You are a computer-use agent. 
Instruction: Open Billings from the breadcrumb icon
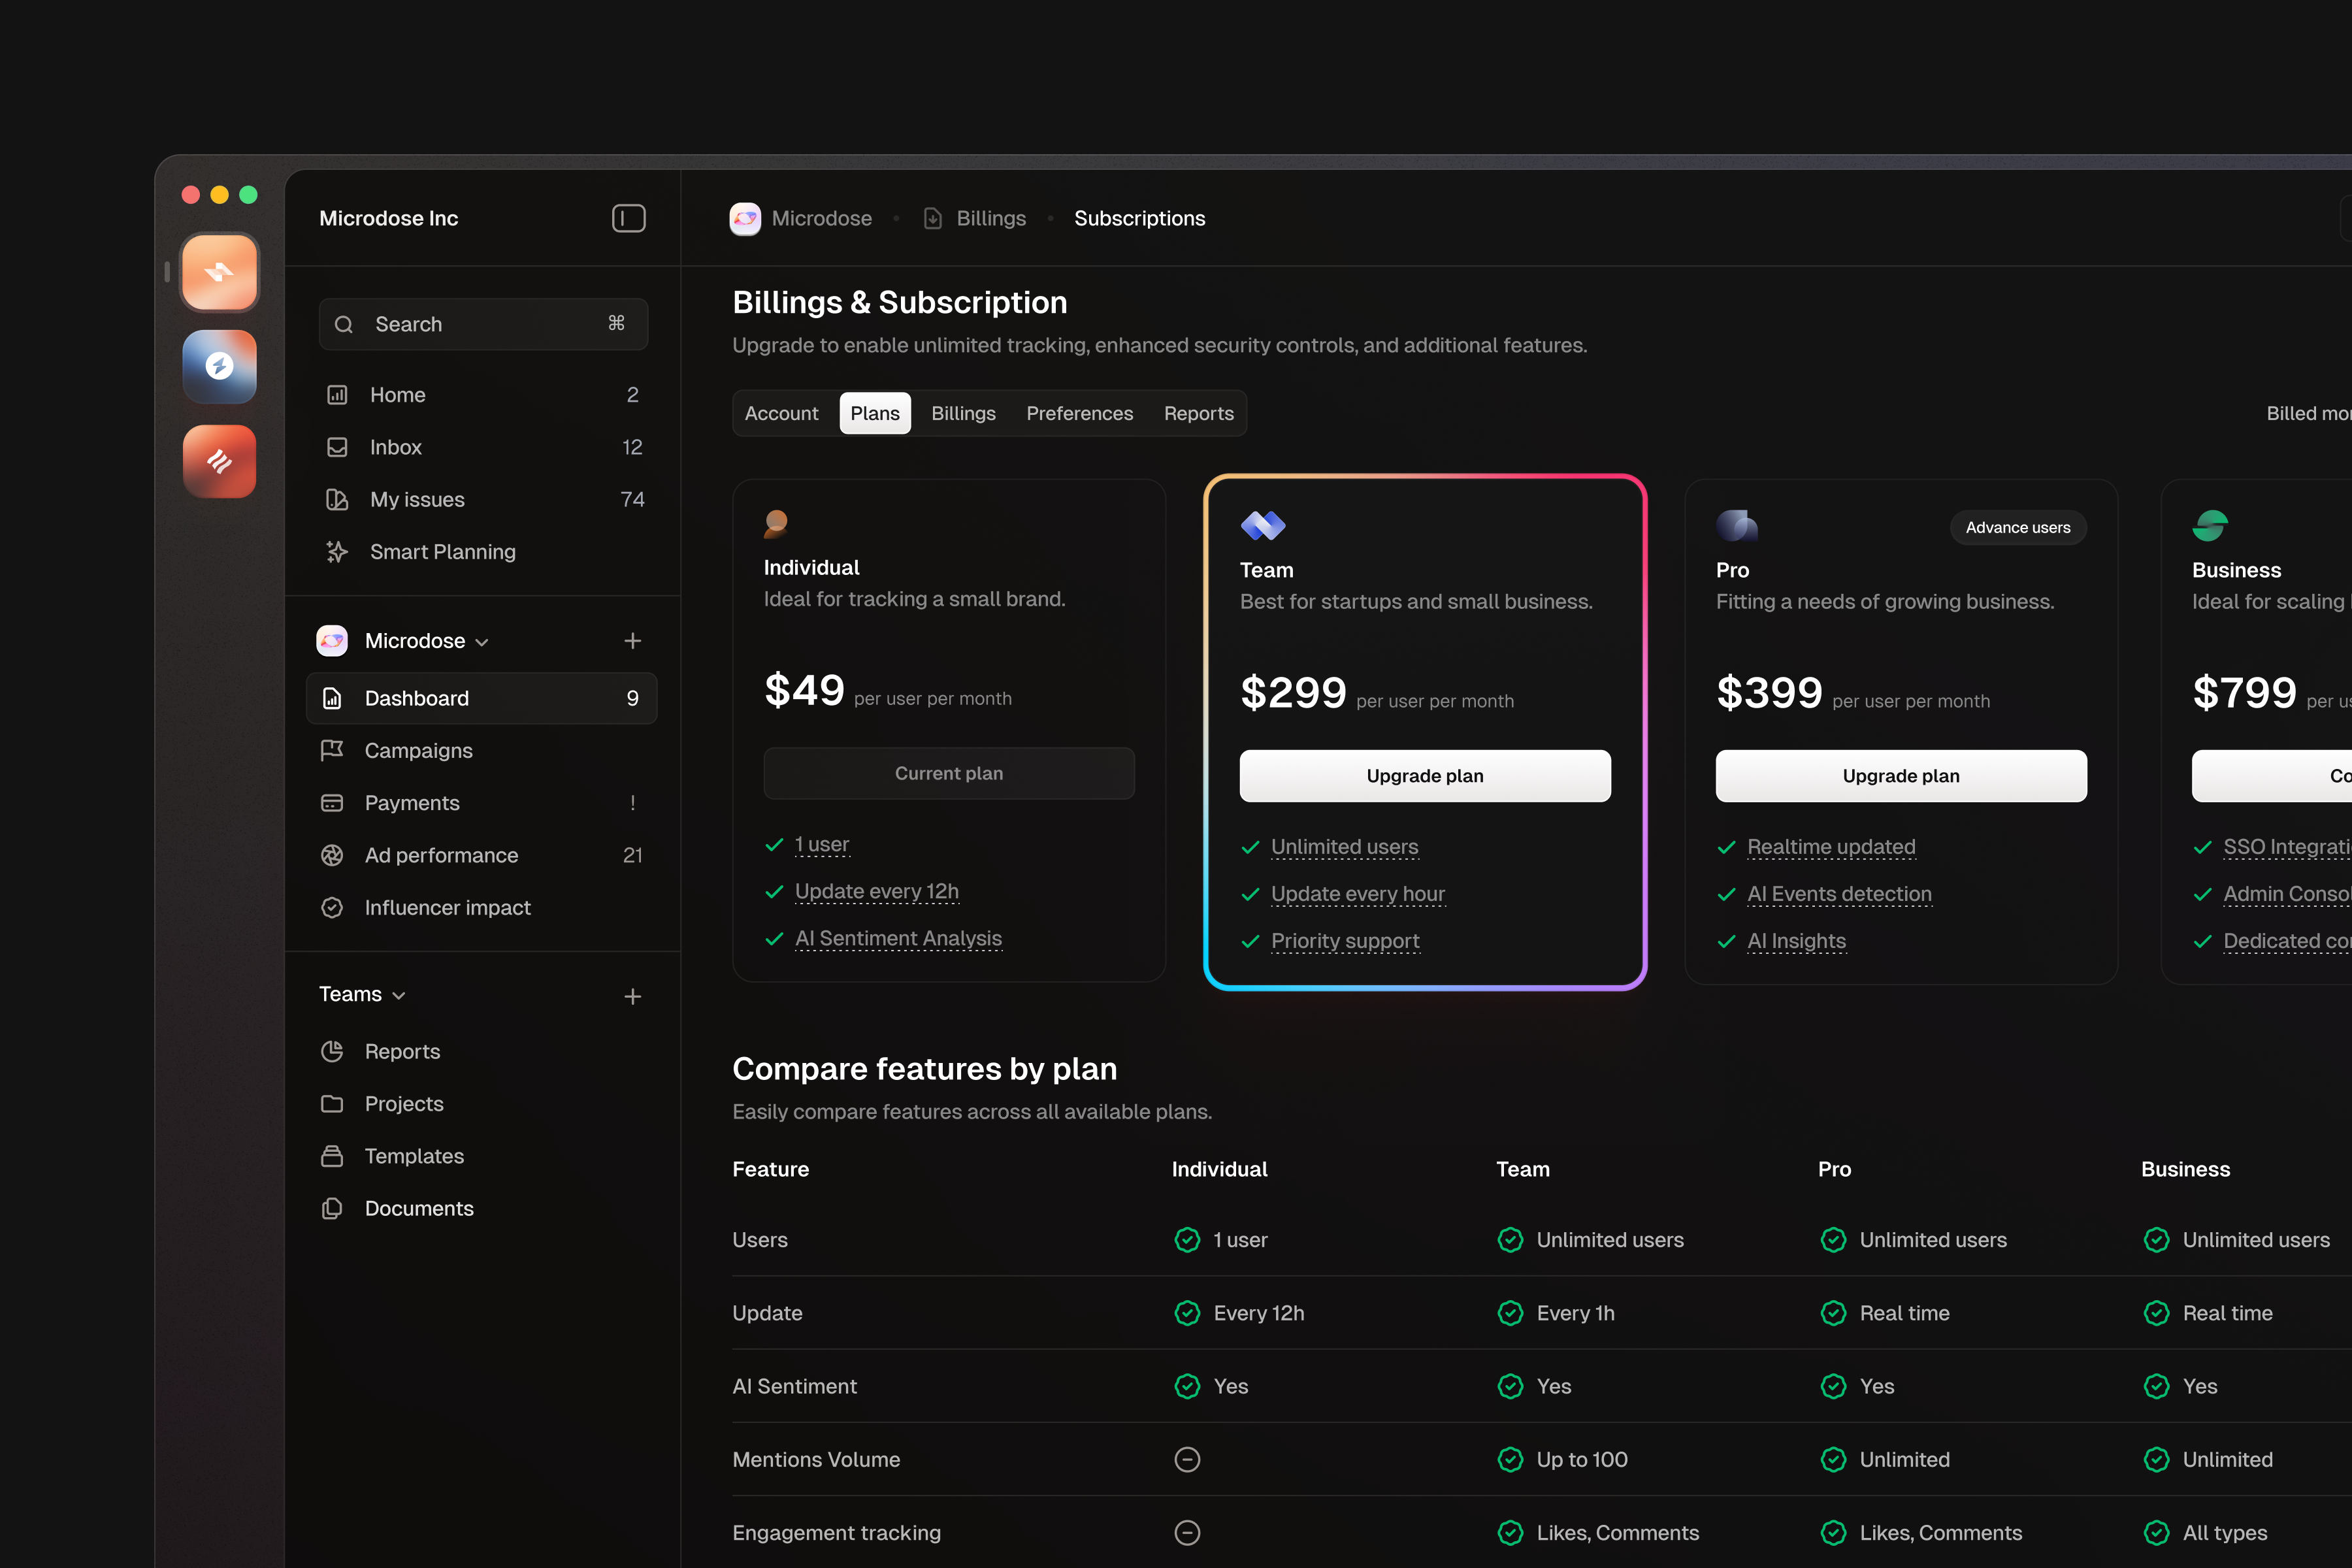tap(933, 218)
